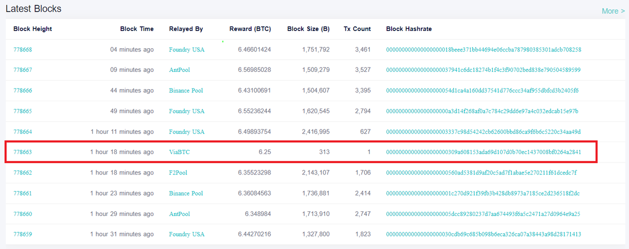
Task: Select reward value 6.43100691
Action: click(x=254, y=91)
